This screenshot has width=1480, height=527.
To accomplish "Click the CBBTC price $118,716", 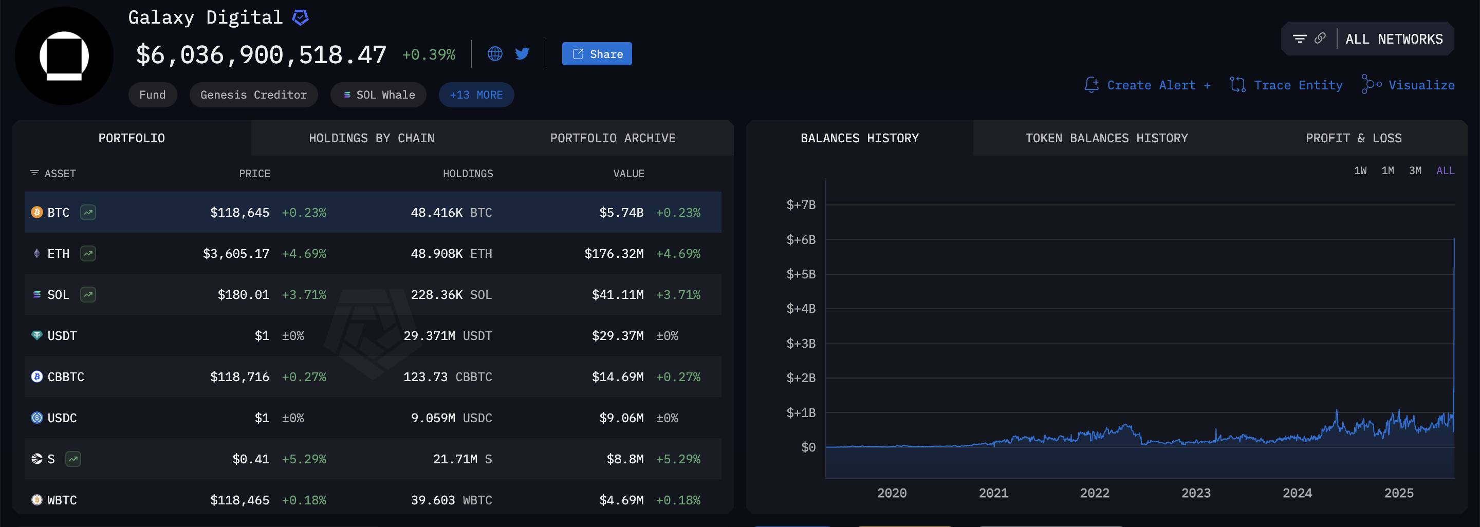I will coord(239,377).
